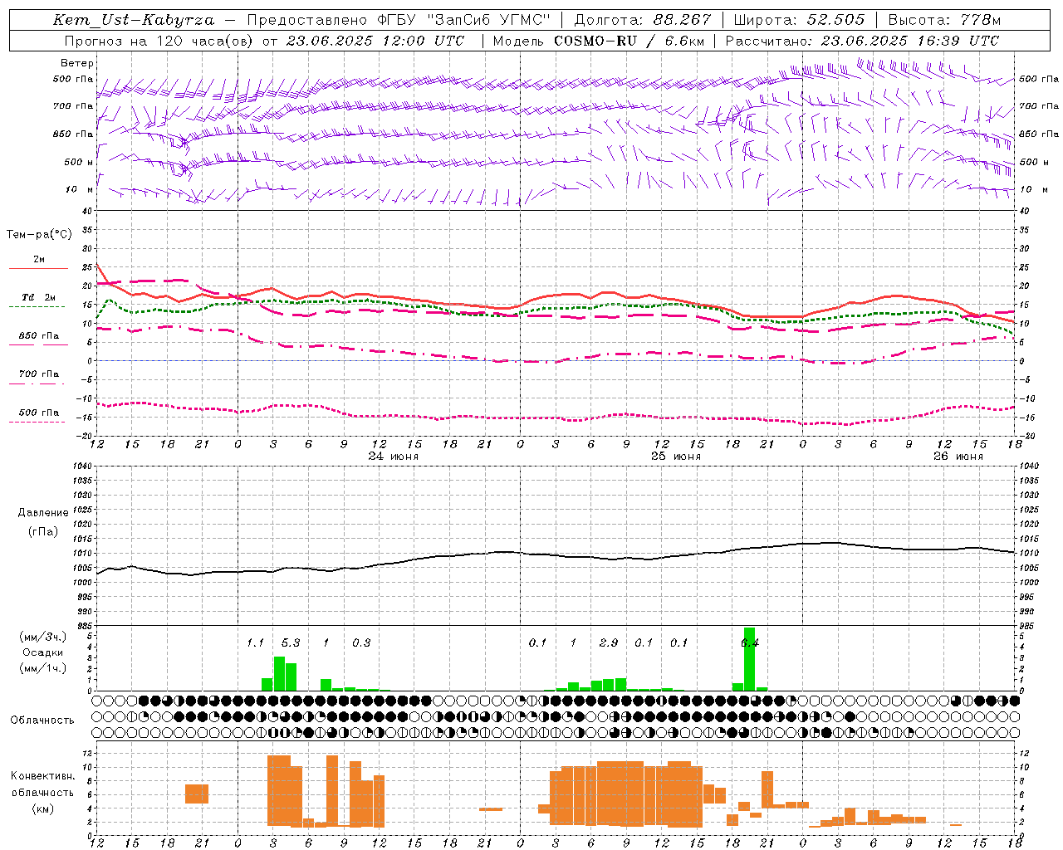
Task: Click the 24 июня date label
Action: tap(394, 457)
